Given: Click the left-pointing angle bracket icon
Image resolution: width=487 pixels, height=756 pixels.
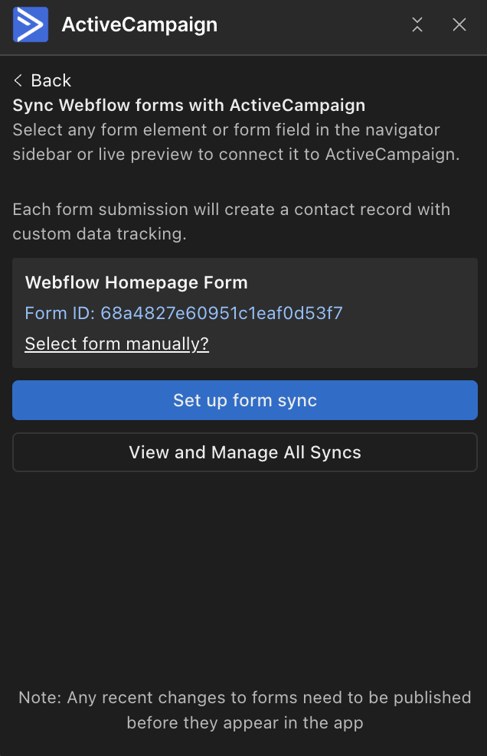Looking at the screenshot, I should (18, 80).
